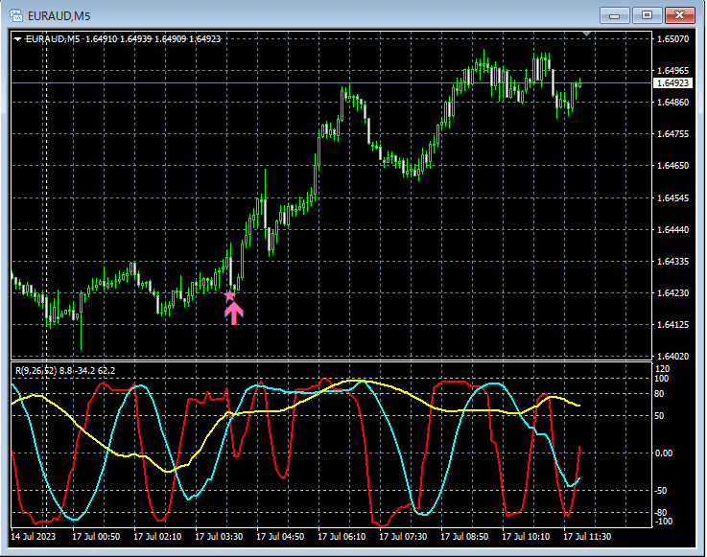Screen dimensions: 707x557
Task: Click the OHLC values in chart header
Action: 153,39
